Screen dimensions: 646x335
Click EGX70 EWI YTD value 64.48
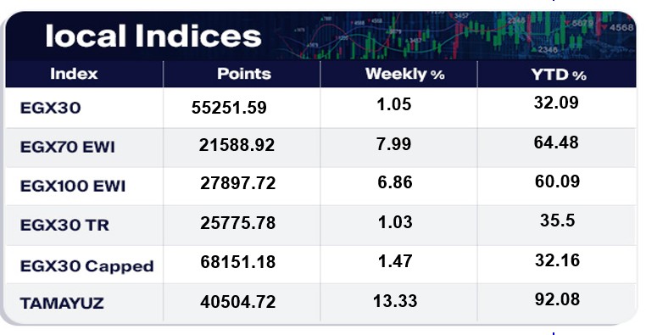(x=556, y=142)
